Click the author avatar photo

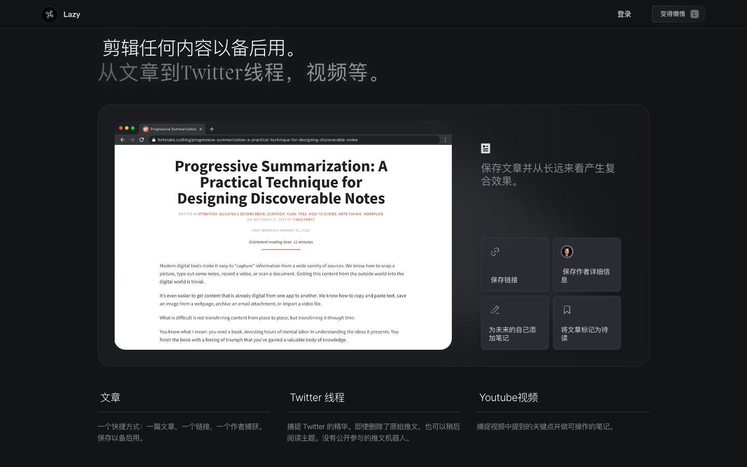pos(567,252)
